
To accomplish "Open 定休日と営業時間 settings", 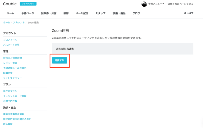I will 12,58.
